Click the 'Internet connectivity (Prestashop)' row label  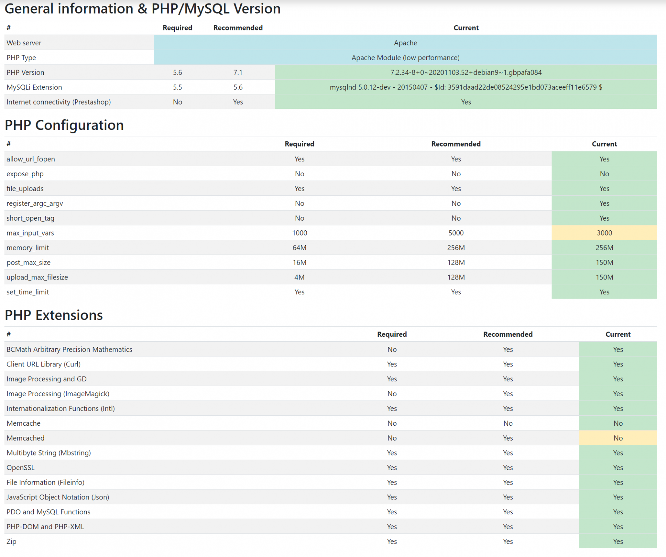pos(59,102)
